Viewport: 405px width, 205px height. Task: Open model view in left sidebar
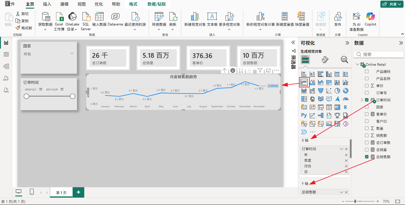click(6, 66)
